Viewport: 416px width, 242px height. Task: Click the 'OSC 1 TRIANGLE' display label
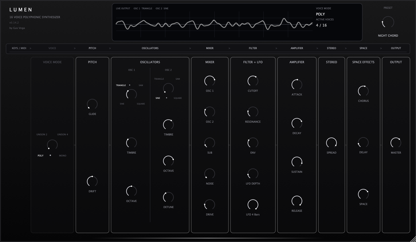pos(143,8)
